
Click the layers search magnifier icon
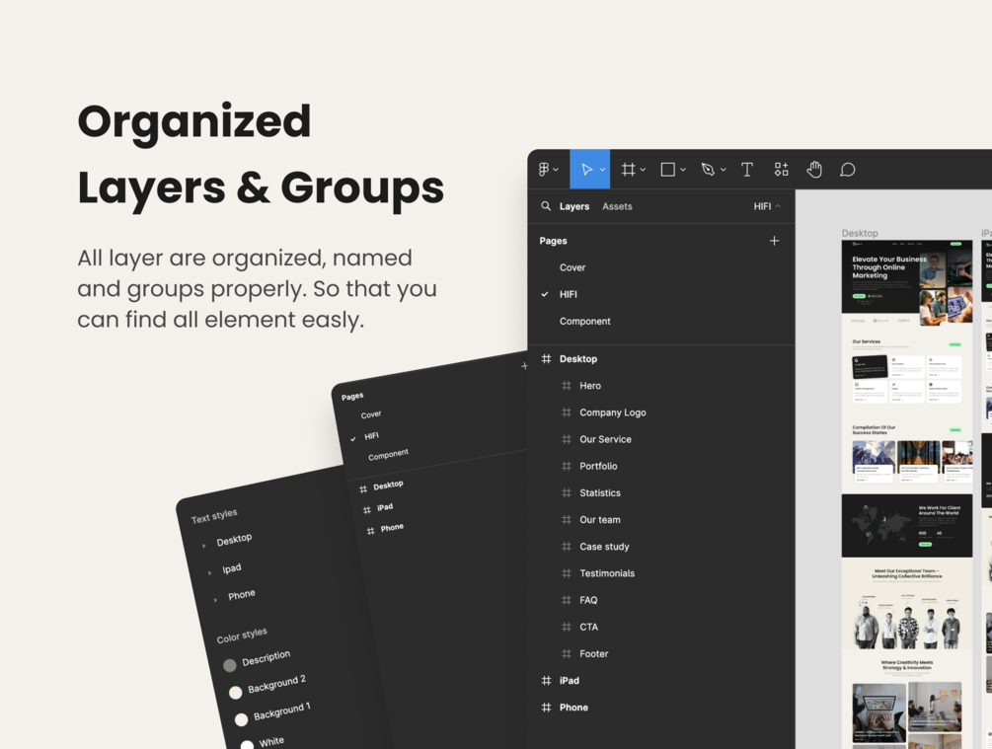[x=545, y=205]
